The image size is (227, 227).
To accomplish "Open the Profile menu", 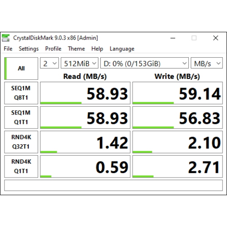I will [x=53, y=49].
